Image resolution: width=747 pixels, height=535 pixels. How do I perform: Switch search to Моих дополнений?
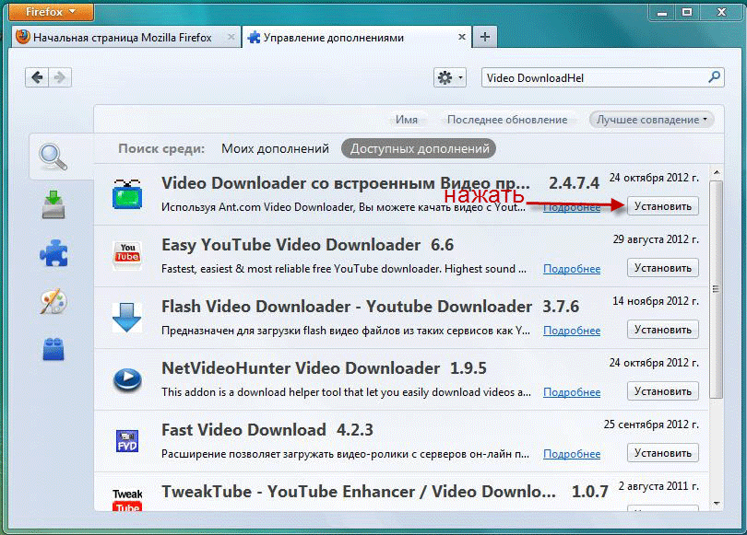point(275,149)
